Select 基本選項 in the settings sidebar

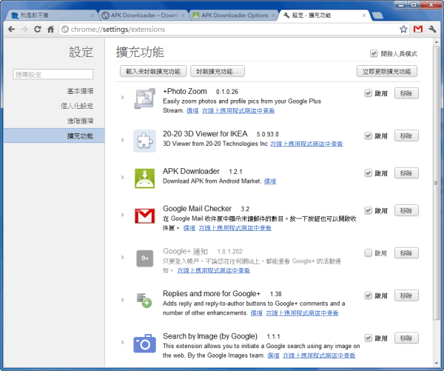click(x=80, y=90)
